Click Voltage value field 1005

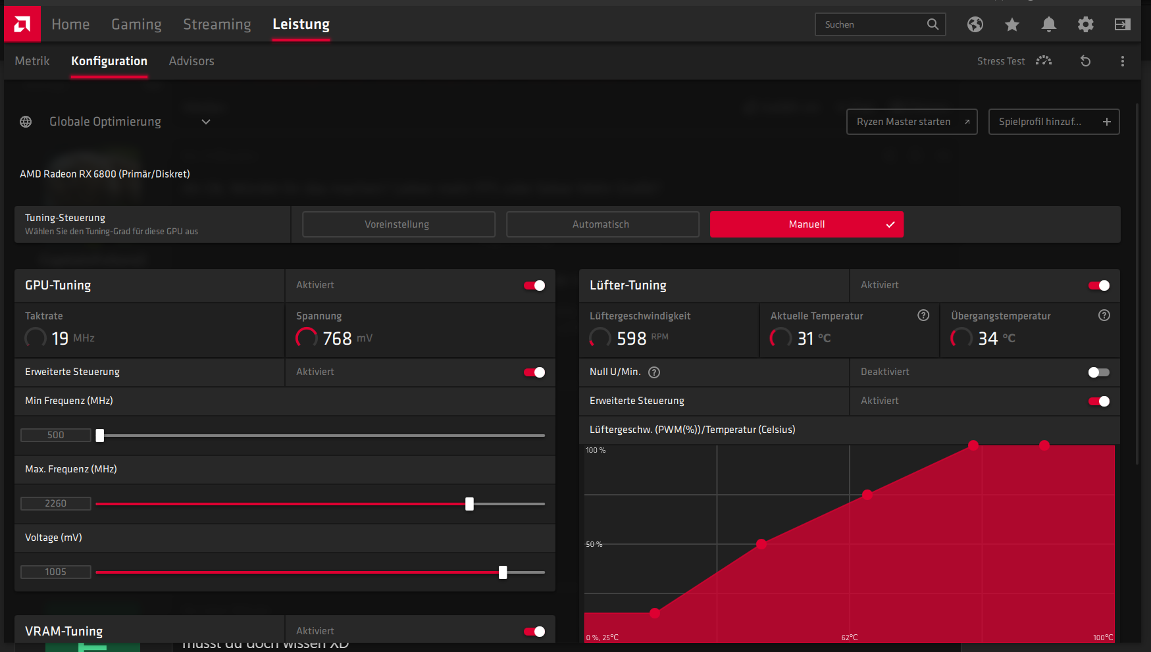56,572
